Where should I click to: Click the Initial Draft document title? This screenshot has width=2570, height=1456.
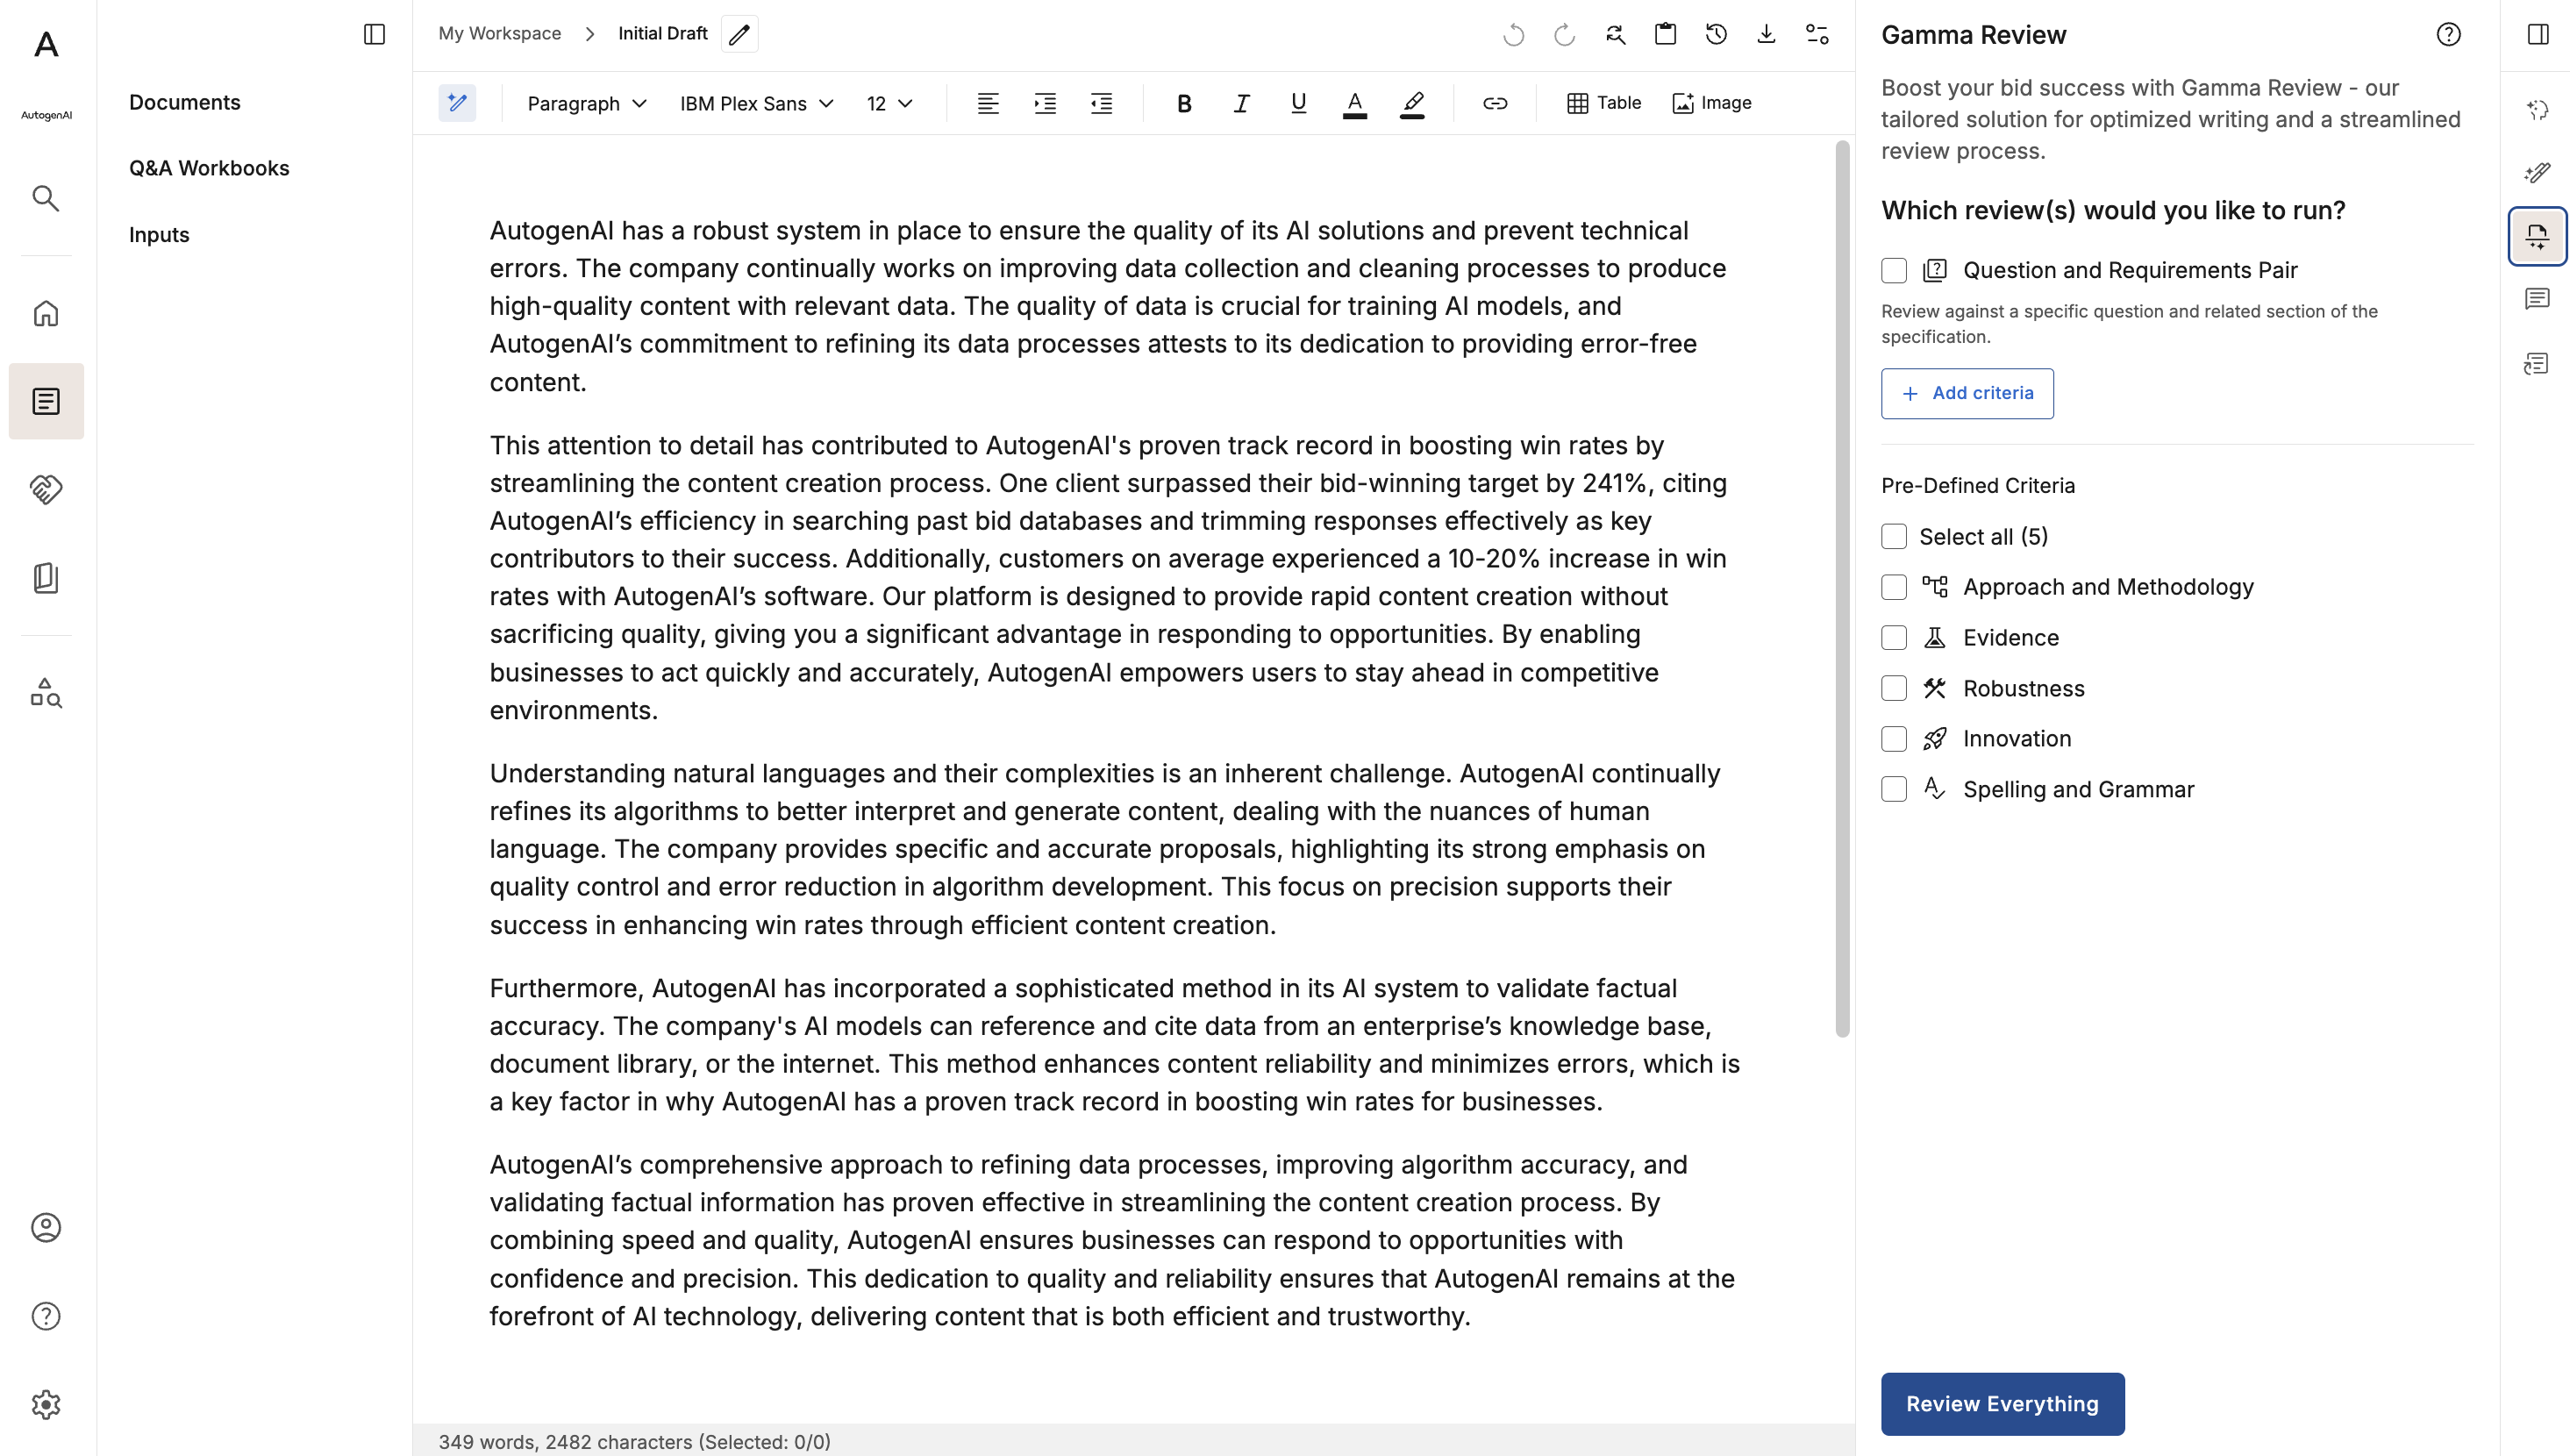pyautogui.click(x=662, y=33)
